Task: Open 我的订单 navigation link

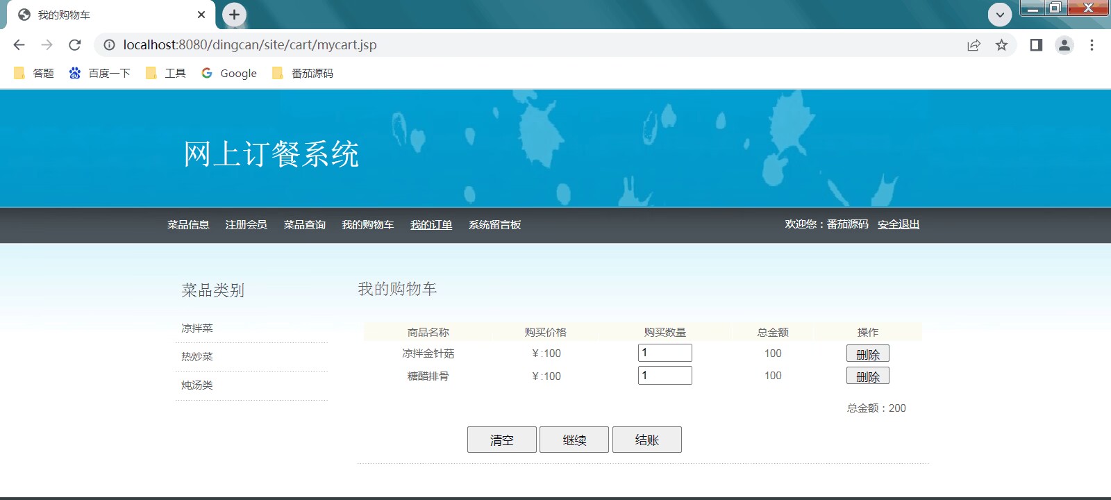Action: click(x=431, y=225)
